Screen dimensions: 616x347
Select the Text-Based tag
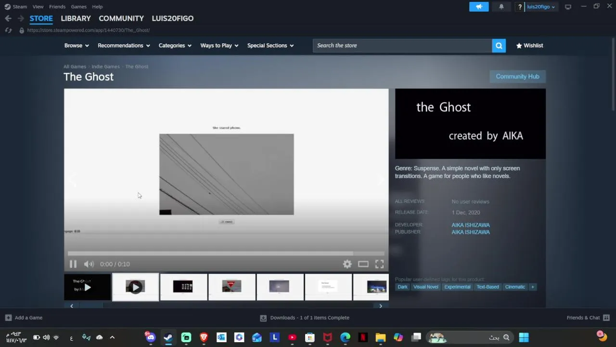click(x=488, y=287)
